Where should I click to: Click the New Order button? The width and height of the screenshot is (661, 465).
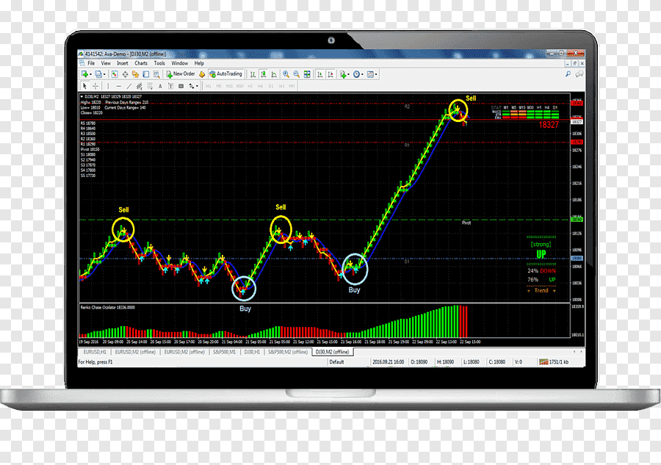tap(182, 74)
